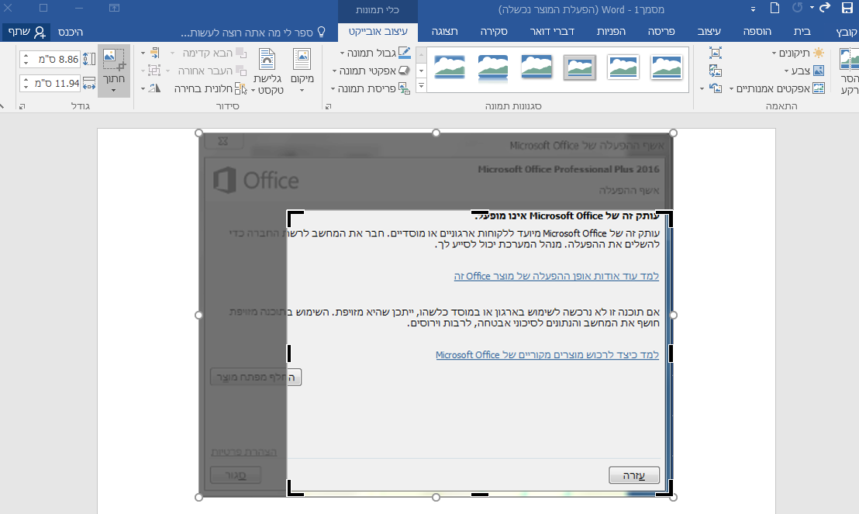Open the מיקום (Position) menu
The height and width of the screenshot is (514, 859).
tap(302, 71)
